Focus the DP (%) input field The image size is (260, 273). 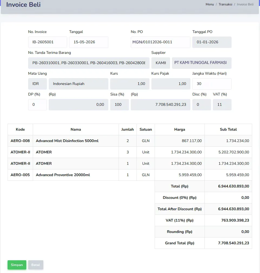point(37,105)
